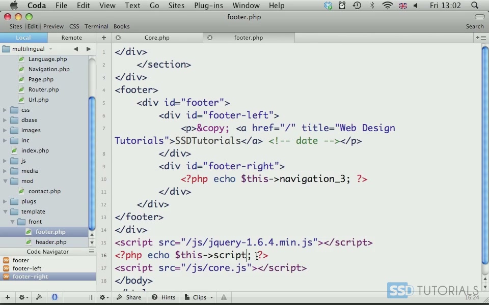Screen dimensions: 489x305
Task: Expand the images folder
Action: (x=5, y=130)
